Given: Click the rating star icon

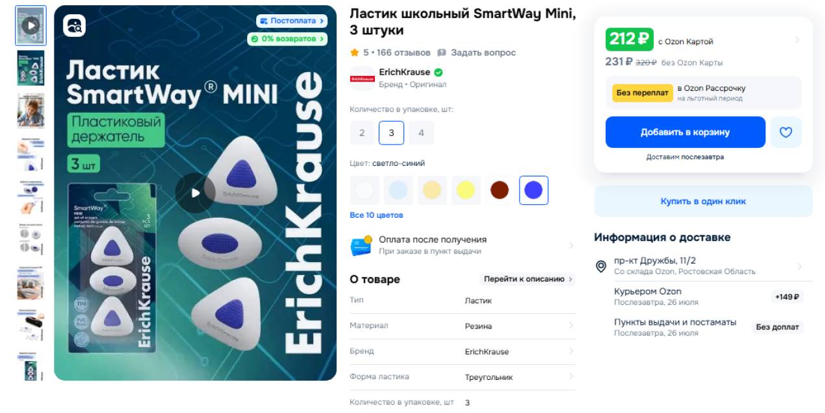Looking at the screenshot, I should click(354, 53).
